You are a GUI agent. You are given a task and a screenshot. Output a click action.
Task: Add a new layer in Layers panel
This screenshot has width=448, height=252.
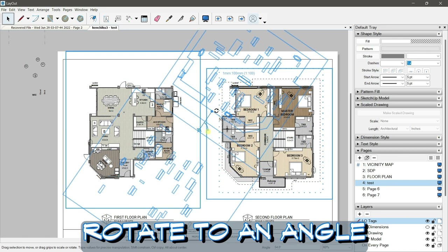359,214
